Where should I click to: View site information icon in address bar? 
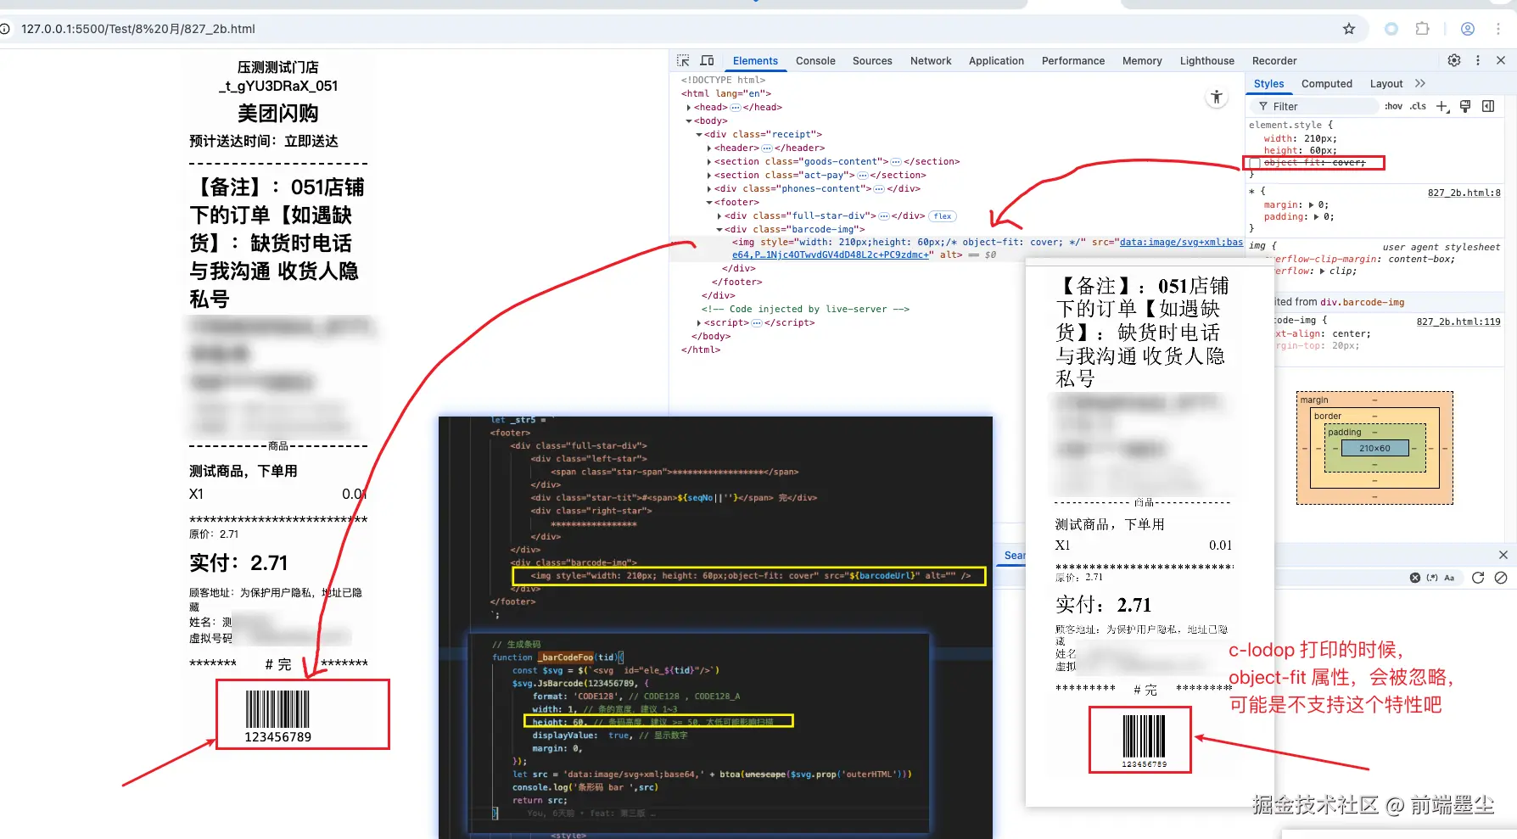point(5,29)
